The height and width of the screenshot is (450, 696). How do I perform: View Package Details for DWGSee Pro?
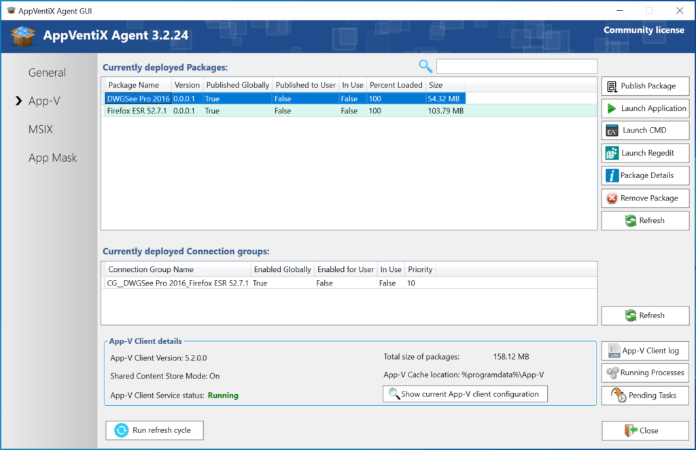pos(644,175)
